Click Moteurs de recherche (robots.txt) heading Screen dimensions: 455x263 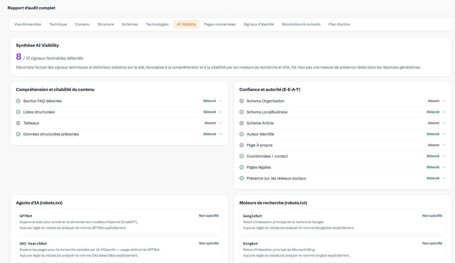[273, 203]
